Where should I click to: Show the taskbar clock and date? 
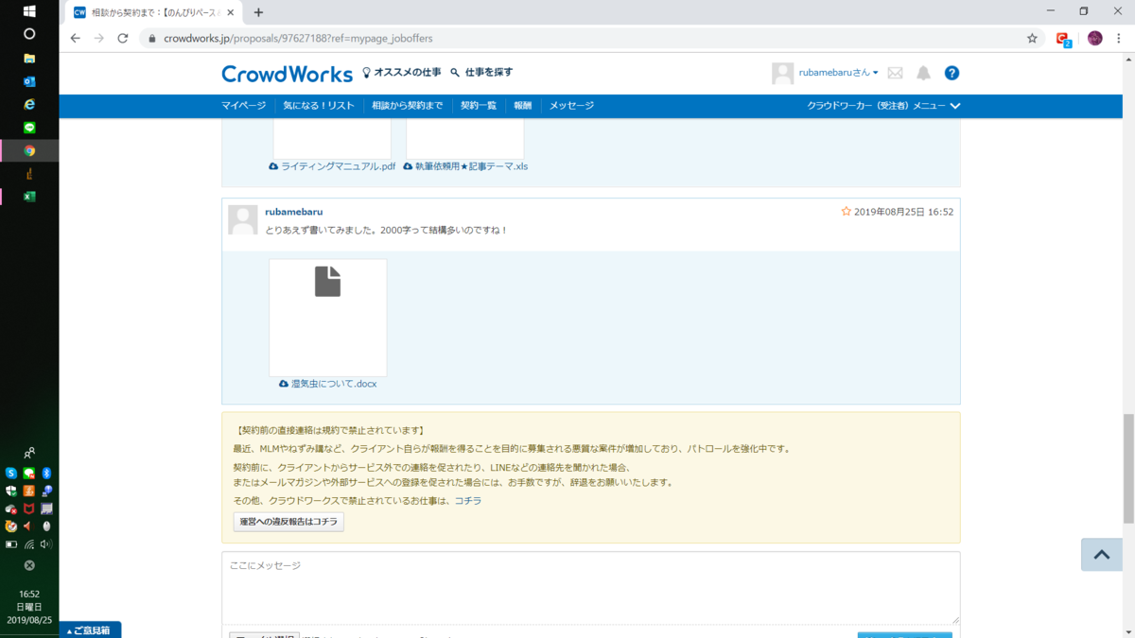pyautogui.click(x=29, y=607)
